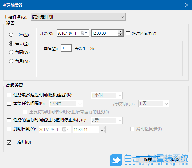Click the 新建触发器 title text
The image size is (192, 168).
pyautogui.click(x=13, y=5)
